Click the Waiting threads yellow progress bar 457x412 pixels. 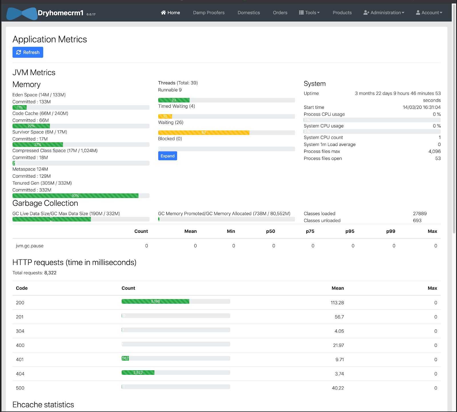click(x=203, y=133)
